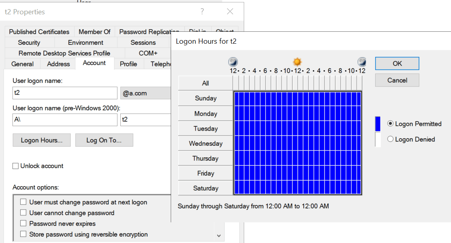Image resolution: width=451 pixels, height=243 pixels.
Task: Open the @a.com domain suffix dropdown
Action: pos(146,93)
